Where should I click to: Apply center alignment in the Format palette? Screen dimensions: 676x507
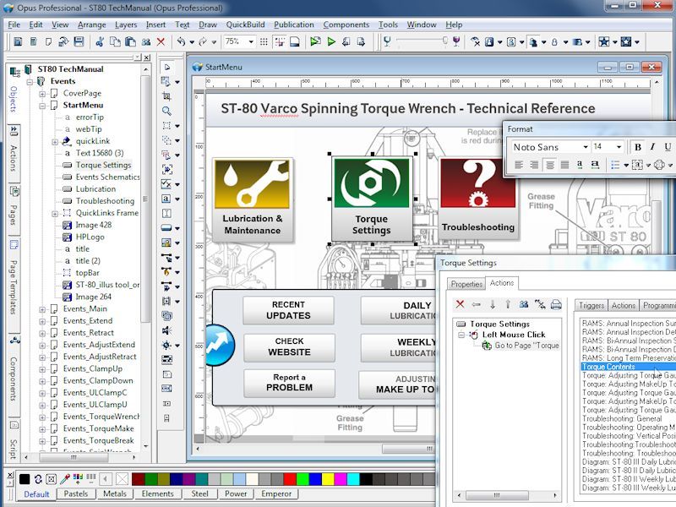tap(549, 164)
